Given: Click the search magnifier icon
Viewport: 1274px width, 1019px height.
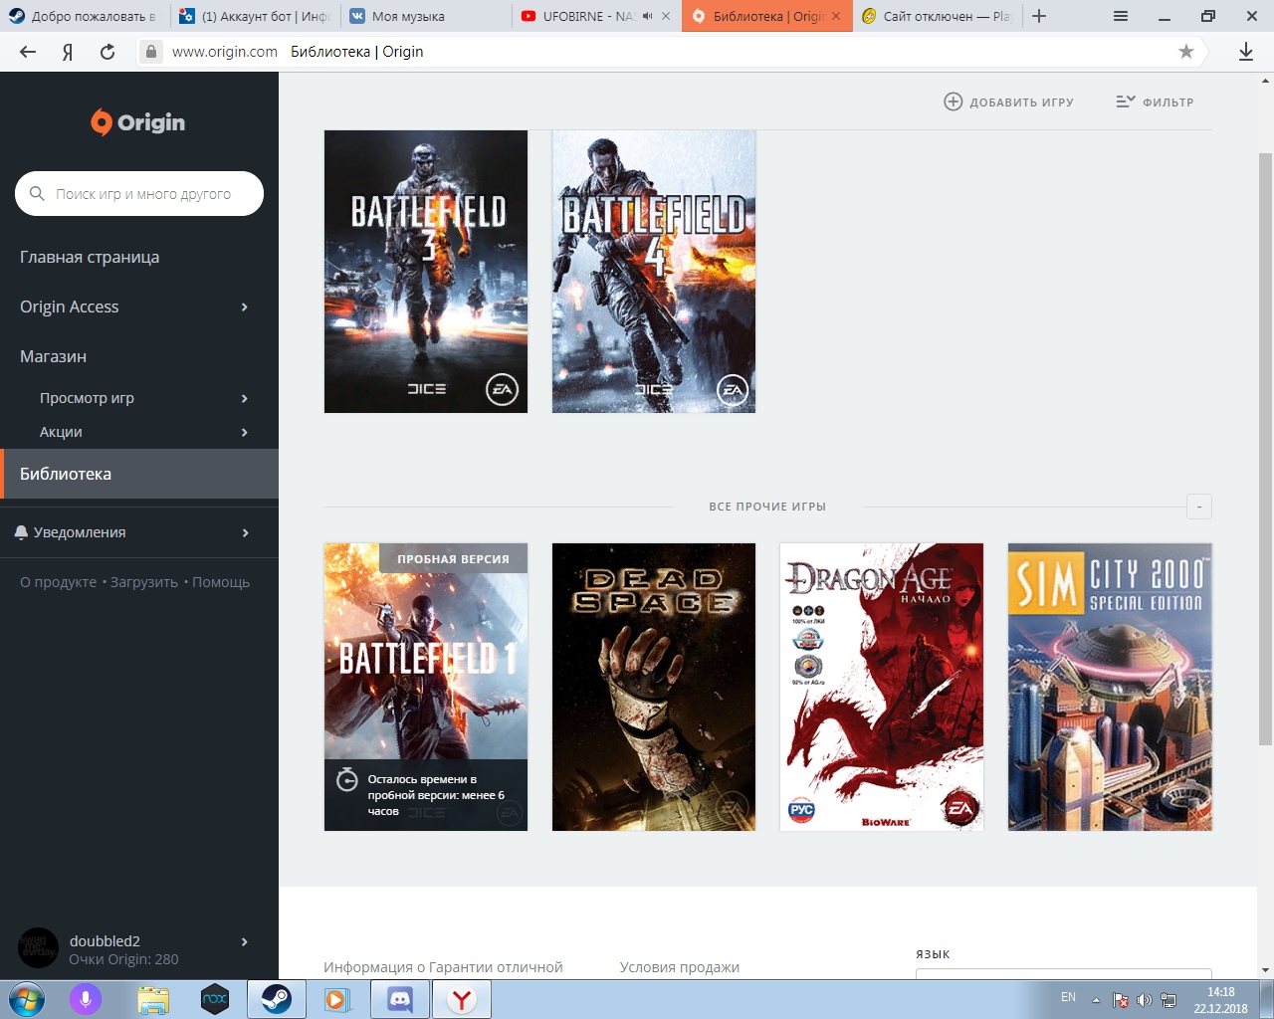Looking at the screenshot, I should 37,194.
